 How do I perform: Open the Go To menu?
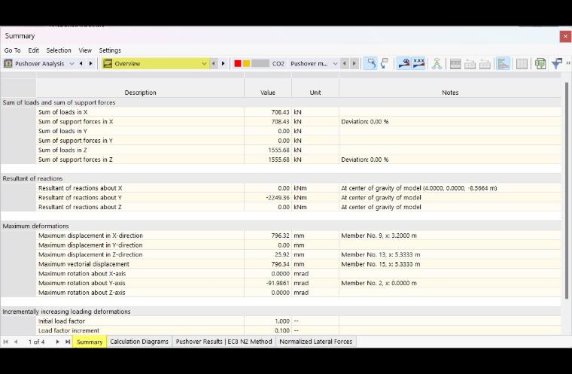click(x=12, y=50)
